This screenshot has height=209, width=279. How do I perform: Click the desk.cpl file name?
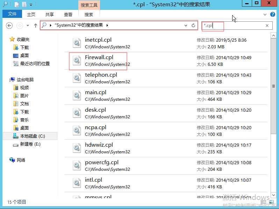95,110
